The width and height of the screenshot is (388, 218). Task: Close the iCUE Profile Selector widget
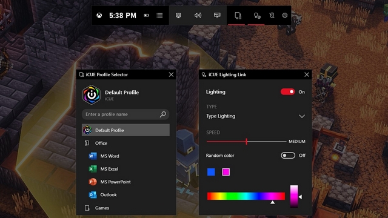point(171,74)
